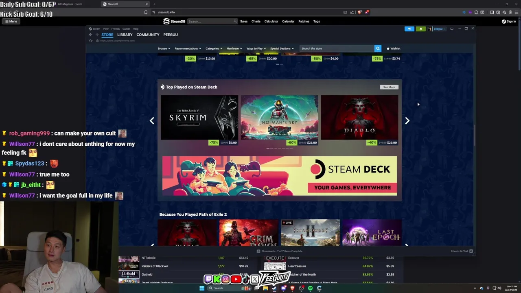
Task: Switch to the Steam LIBRARY tab
Action: click(x=125, y=35)
